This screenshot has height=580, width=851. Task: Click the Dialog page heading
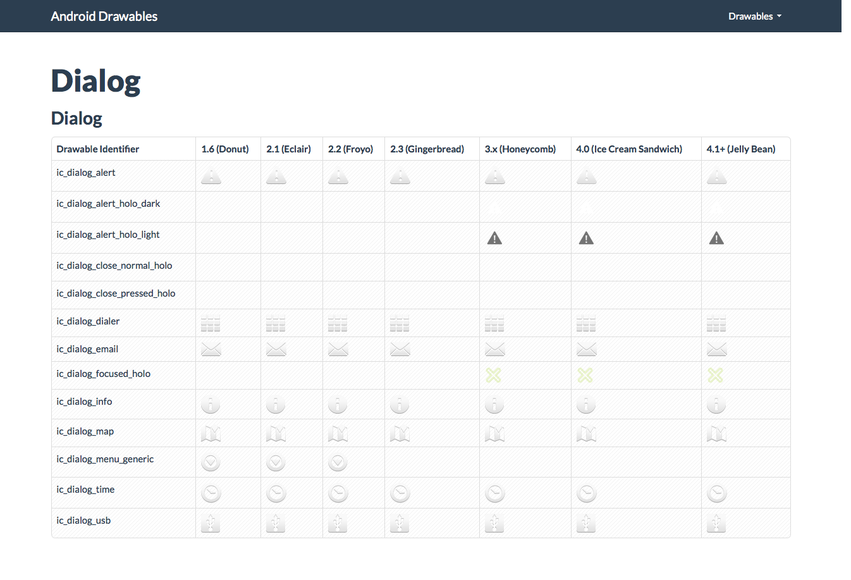pyautogui.click(x=95, y=82)
